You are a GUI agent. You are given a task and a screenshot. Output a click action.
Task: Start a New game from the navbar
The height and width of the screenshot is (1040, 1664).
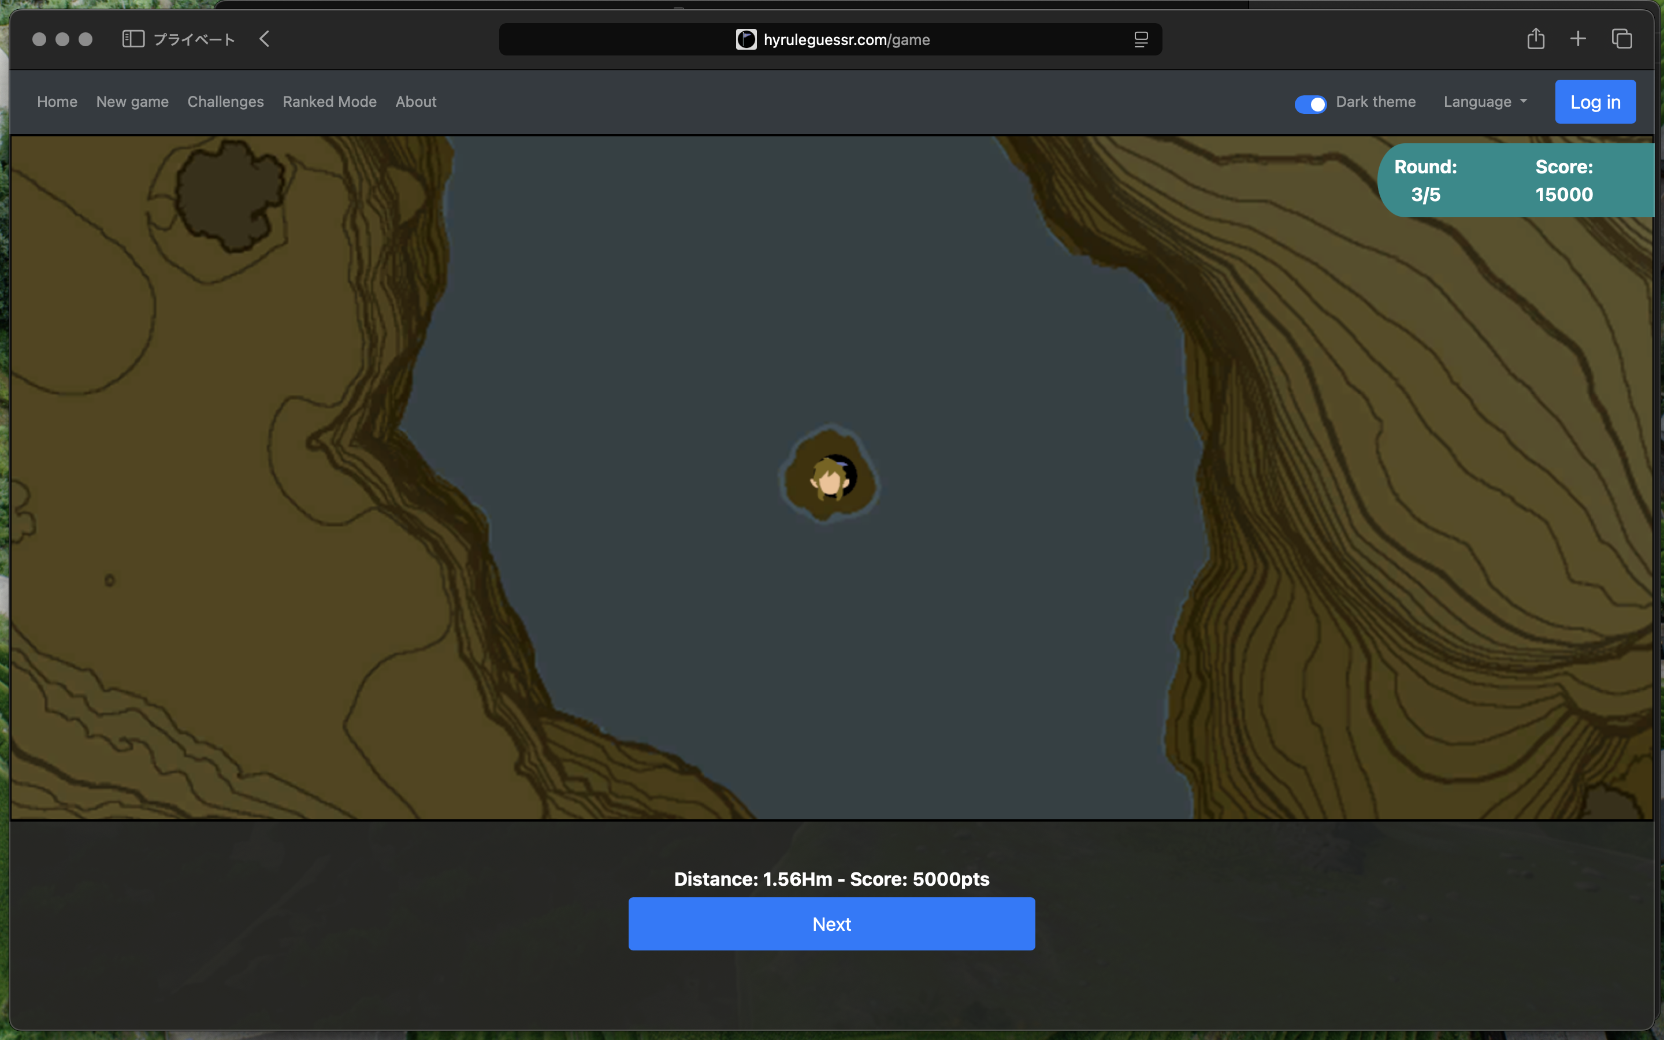click(x=132, y=102)
